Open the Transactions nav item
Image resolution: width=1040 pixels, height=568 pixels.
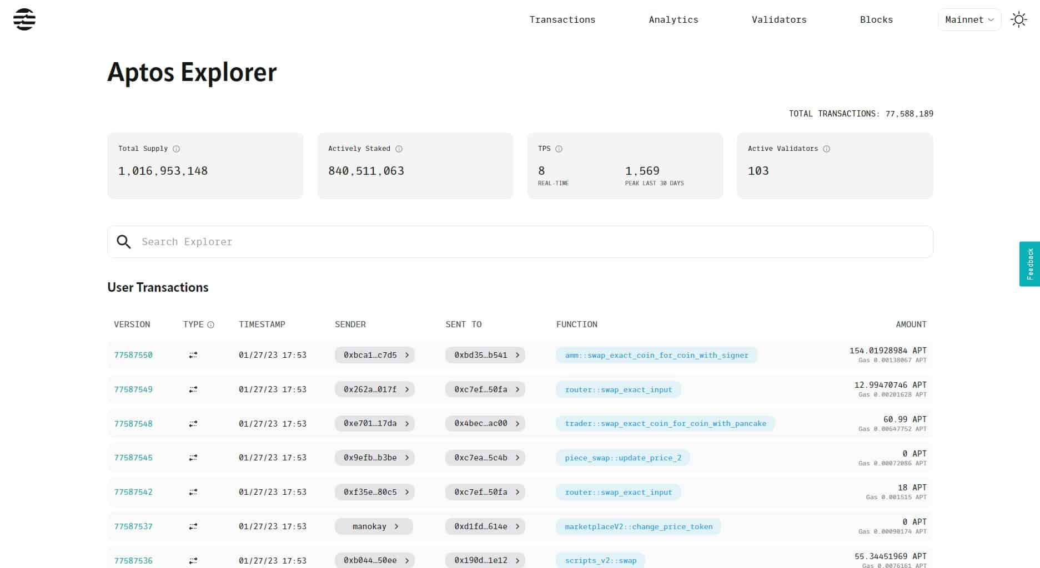(562, 19)
